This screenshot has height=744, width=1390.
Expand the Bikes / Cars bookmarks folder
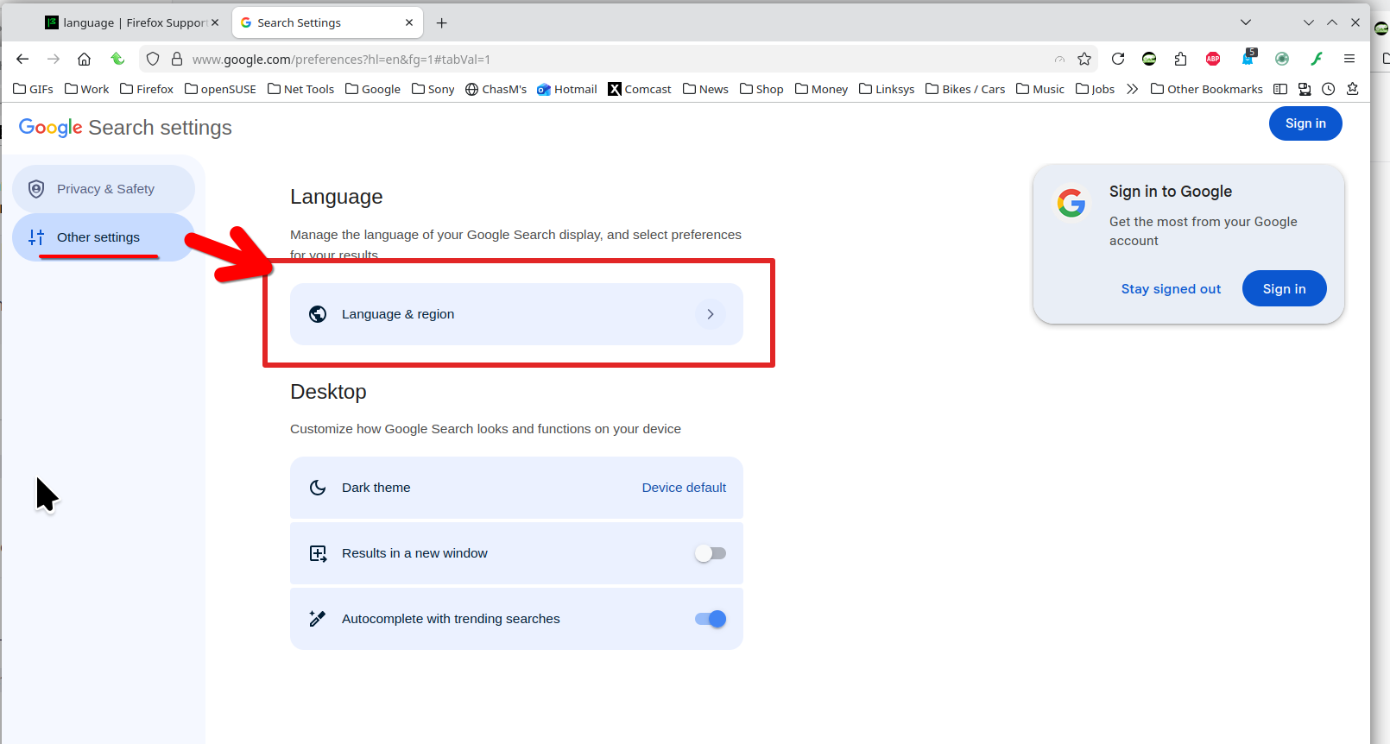click(965, 89)
